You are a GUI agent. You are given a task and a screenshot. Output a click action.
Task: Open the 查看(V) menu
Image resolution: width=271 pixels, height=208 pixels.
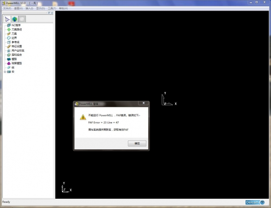point(19,8)
